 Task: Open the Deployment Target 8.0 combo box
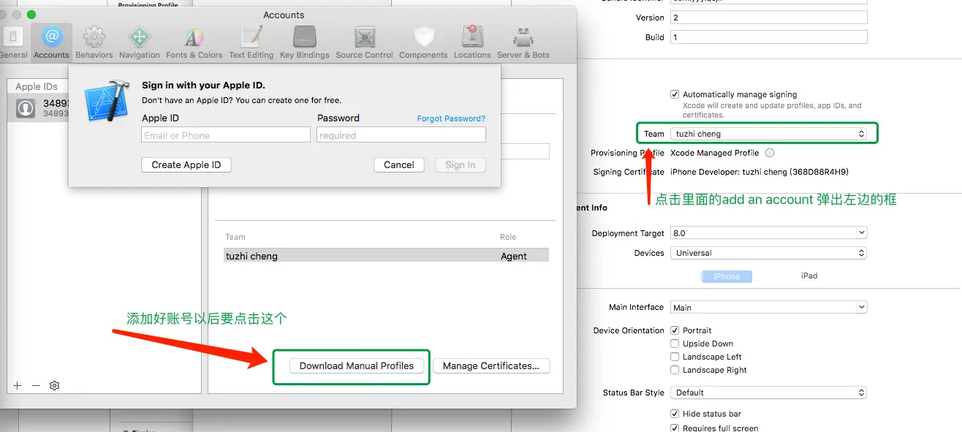point(769,233)
